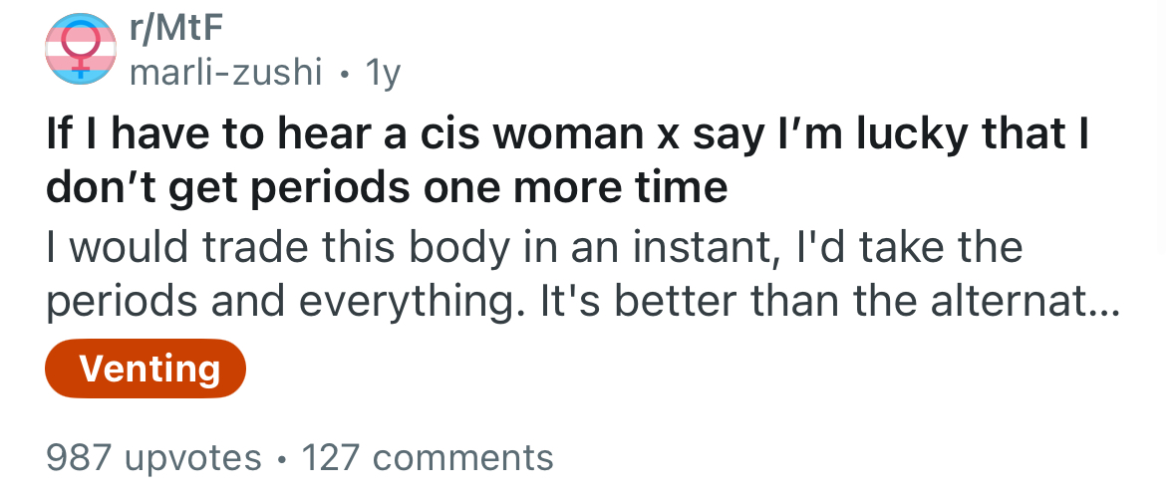1175x497 pixels.
Task: Click the 'comments' label text
Action: pos(463,457)
